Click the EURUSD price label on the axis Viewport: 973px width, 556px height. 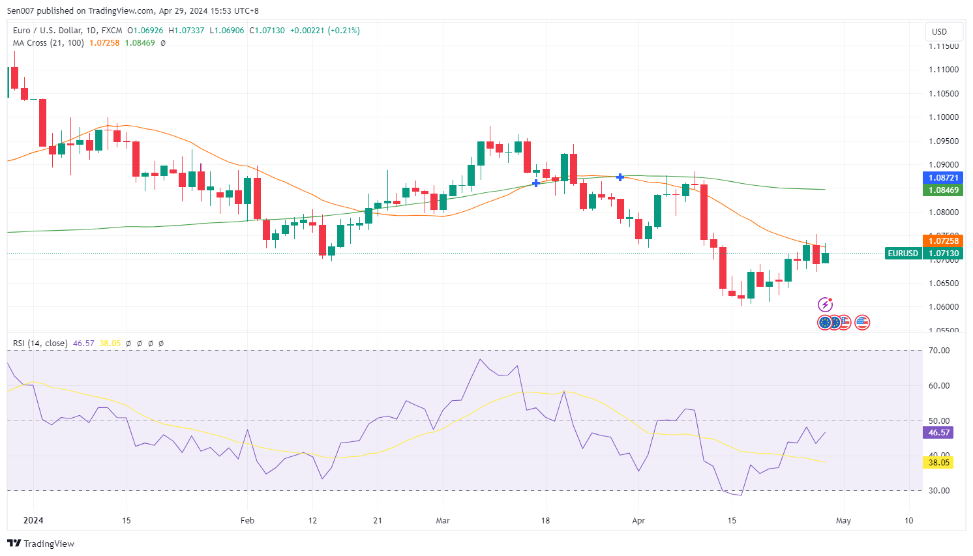pos(903,254)
